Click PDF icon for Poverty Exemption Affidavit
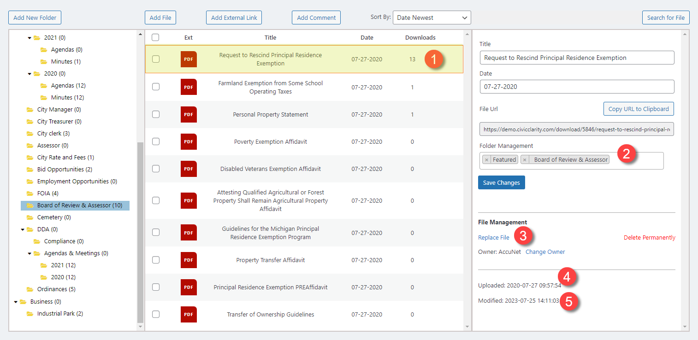Image resolution: width=698 pixels, height=340 pixels. [189, 141]
